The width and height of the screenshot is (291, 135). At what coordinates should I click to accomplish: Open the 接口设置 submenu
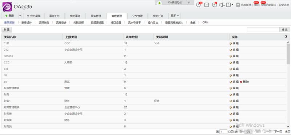coord(116,22)
